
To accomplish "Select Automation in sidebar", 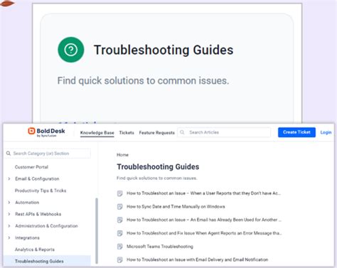I will 27,203.
